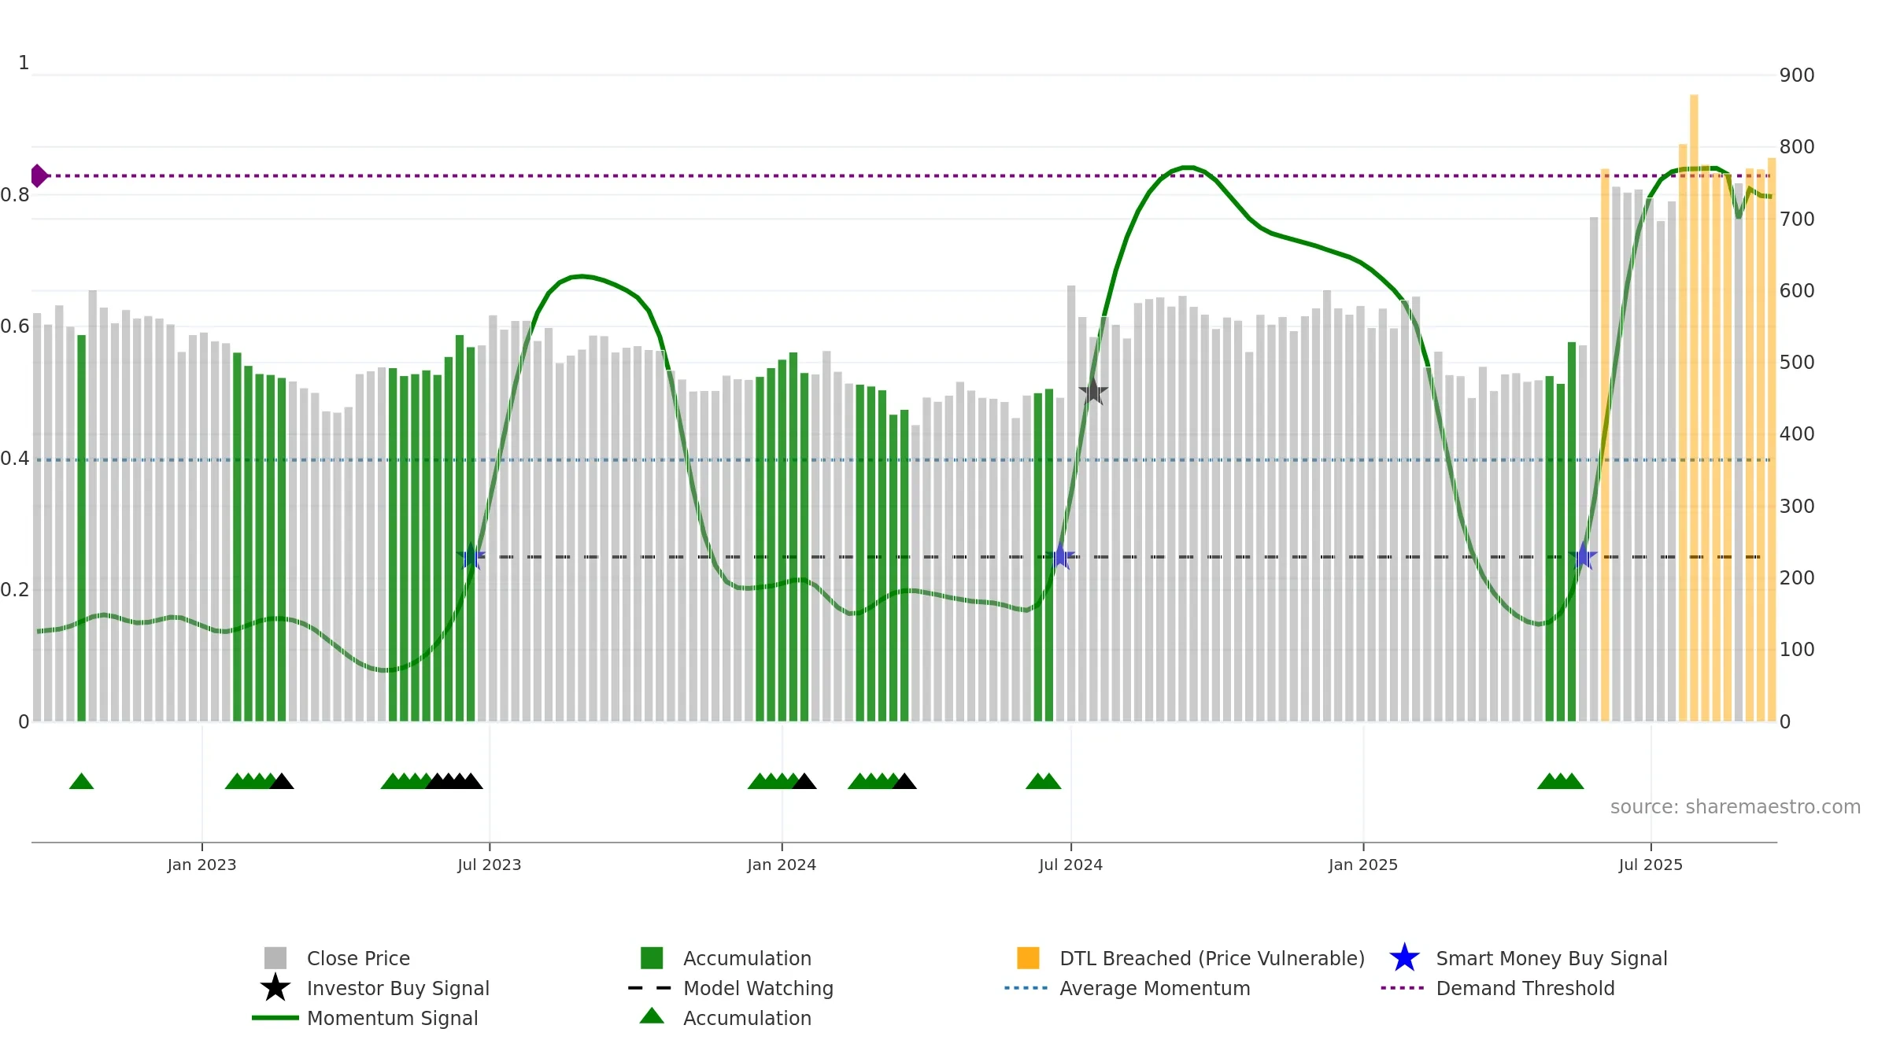Click the source: sharemaestro.com text

pyautogui.click(x=1736, y=807)
